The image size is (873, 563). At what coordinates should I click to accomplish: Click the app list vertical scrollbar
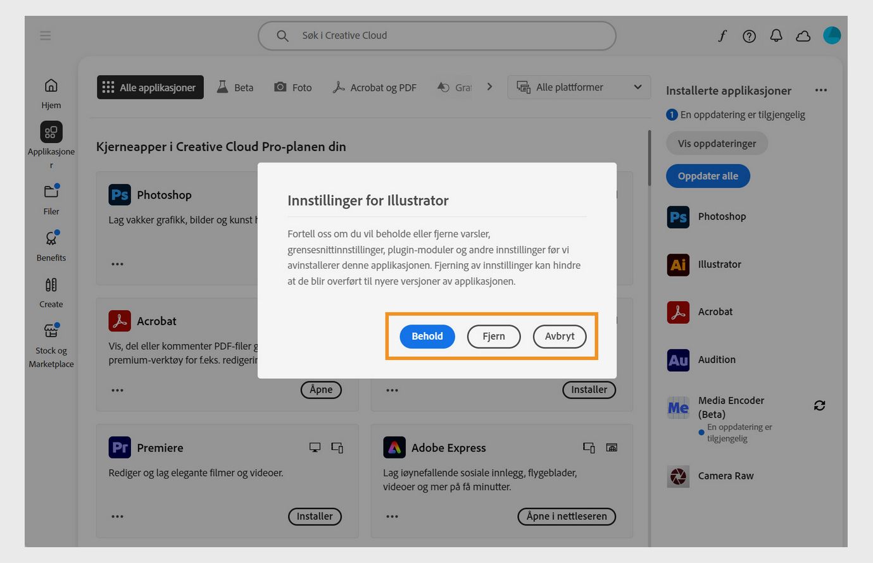649,158
